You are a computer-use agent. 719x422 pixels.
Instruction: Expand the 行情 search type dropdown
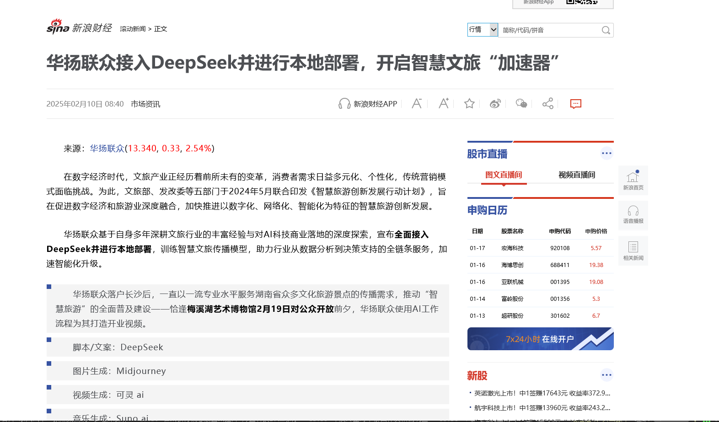click(x=483, y=30)
